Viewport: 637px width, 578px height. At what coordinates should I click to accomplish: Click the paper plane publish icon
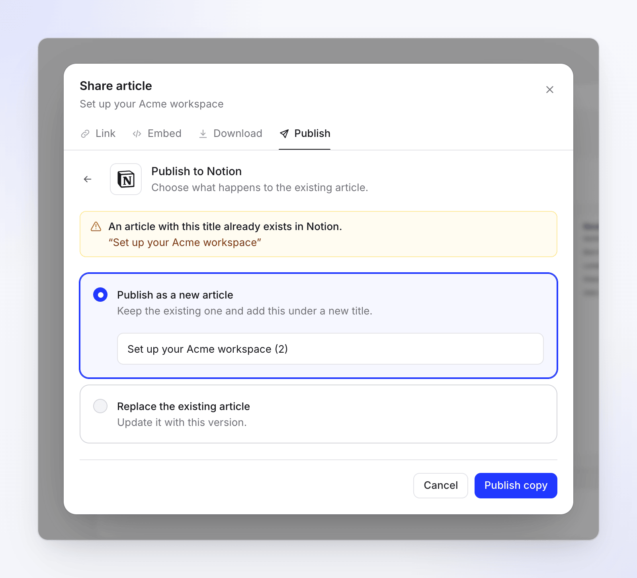coord(284,134)
